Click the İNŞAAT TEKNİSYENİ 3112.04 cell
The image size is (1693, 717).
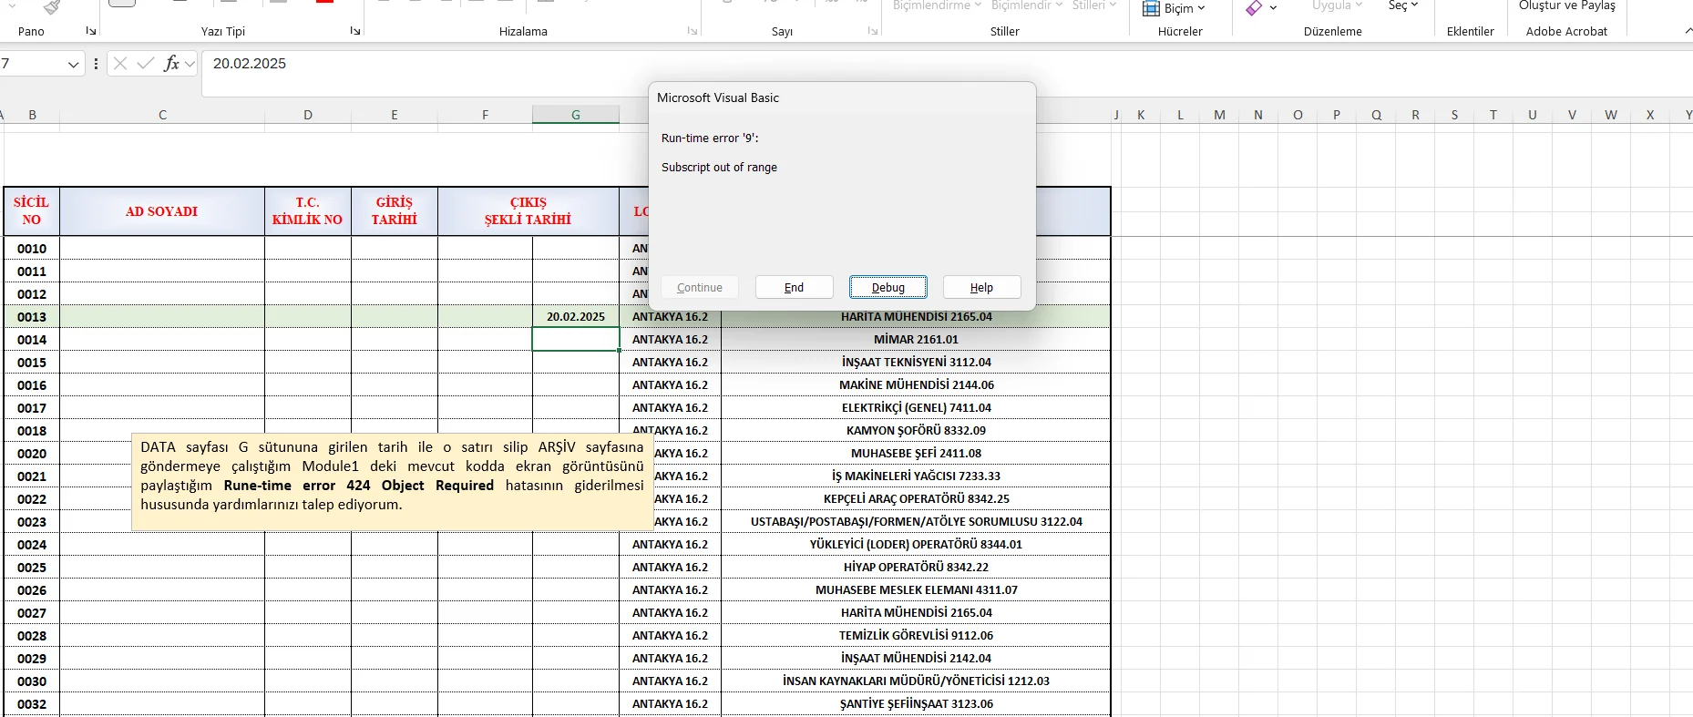(x=916, y=362)
